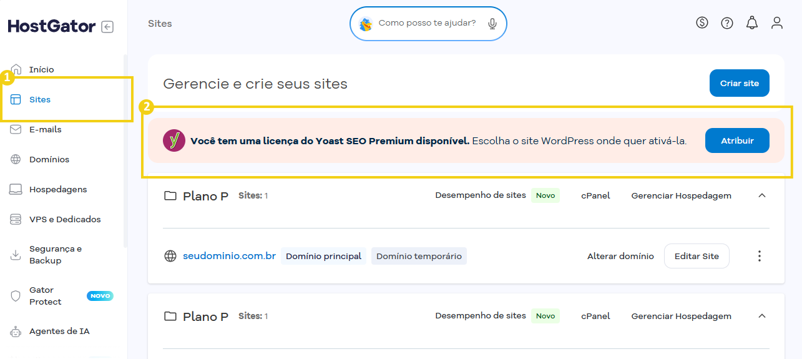The height and width of the screenshot is (359, 802).
Task: Open the VPS e Dedicados server icon
Action: [x=16, y=219]
